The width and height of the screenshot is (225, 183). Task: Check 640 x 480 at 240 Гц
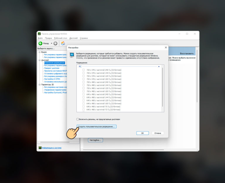pos(83,94)
